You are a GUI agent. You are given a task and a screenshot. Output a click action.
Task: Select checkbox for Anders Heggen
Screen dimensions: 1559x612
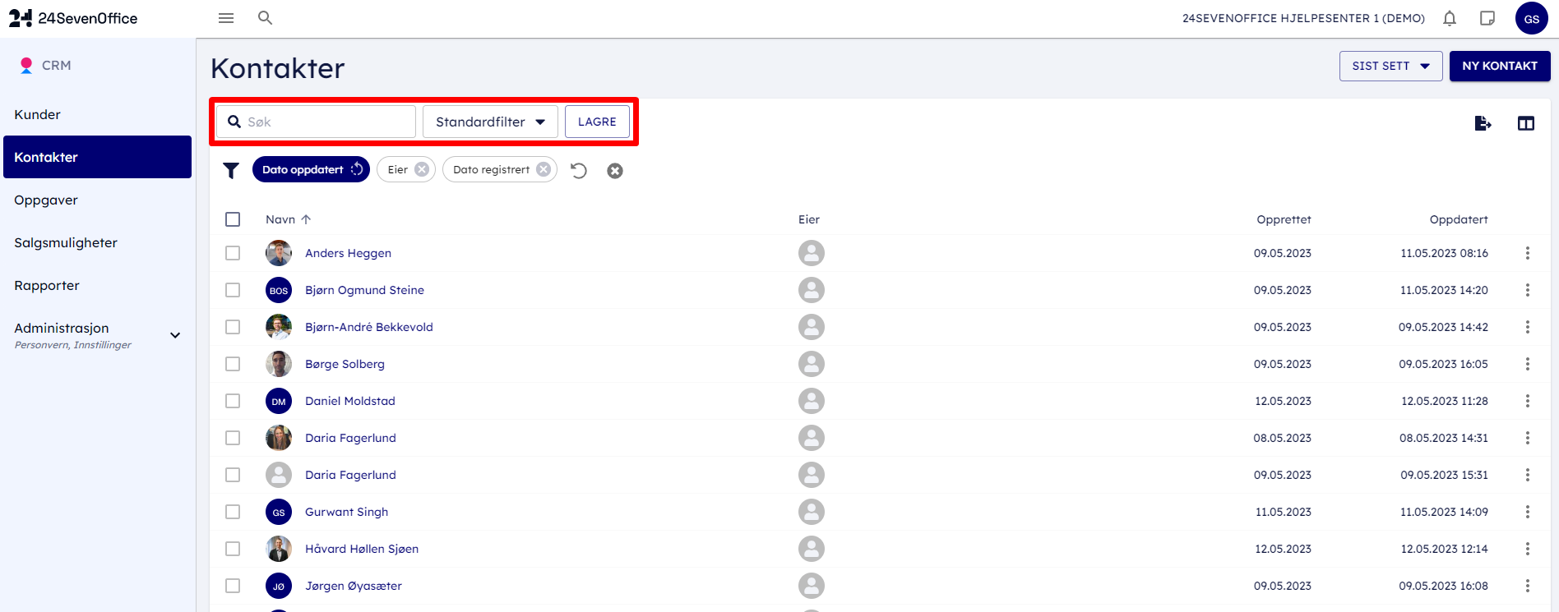[233, 253]
